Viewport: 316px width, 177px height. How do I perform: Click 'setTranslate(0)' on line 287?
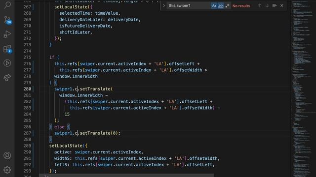pos(99,133)
